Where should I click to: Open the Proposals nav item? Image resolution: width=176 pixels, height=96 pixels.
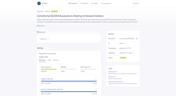73,3
